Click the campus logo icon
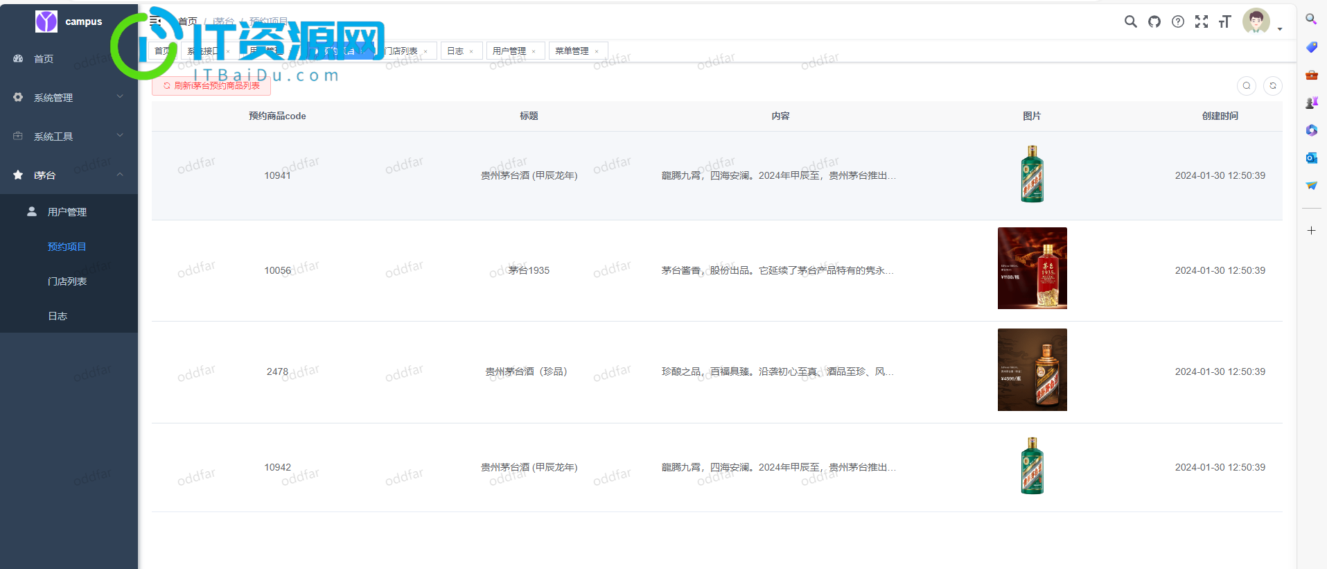The height and width of the screenshot is (569, 1327). tap(46, 21)
